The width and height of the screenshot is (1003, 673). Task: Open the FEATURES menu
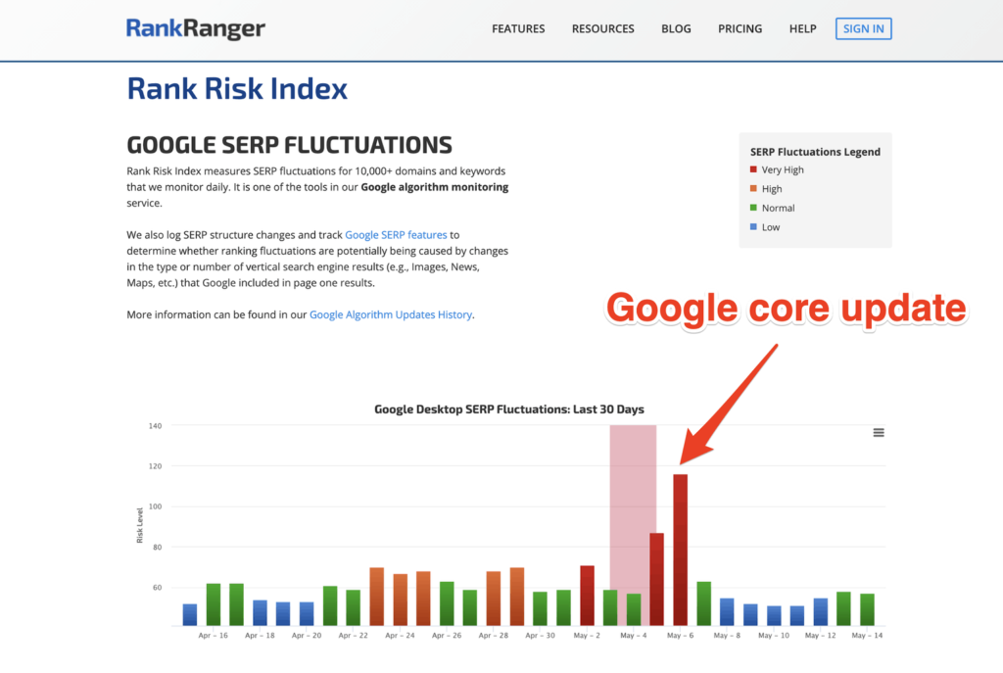(x=518, y=28)
